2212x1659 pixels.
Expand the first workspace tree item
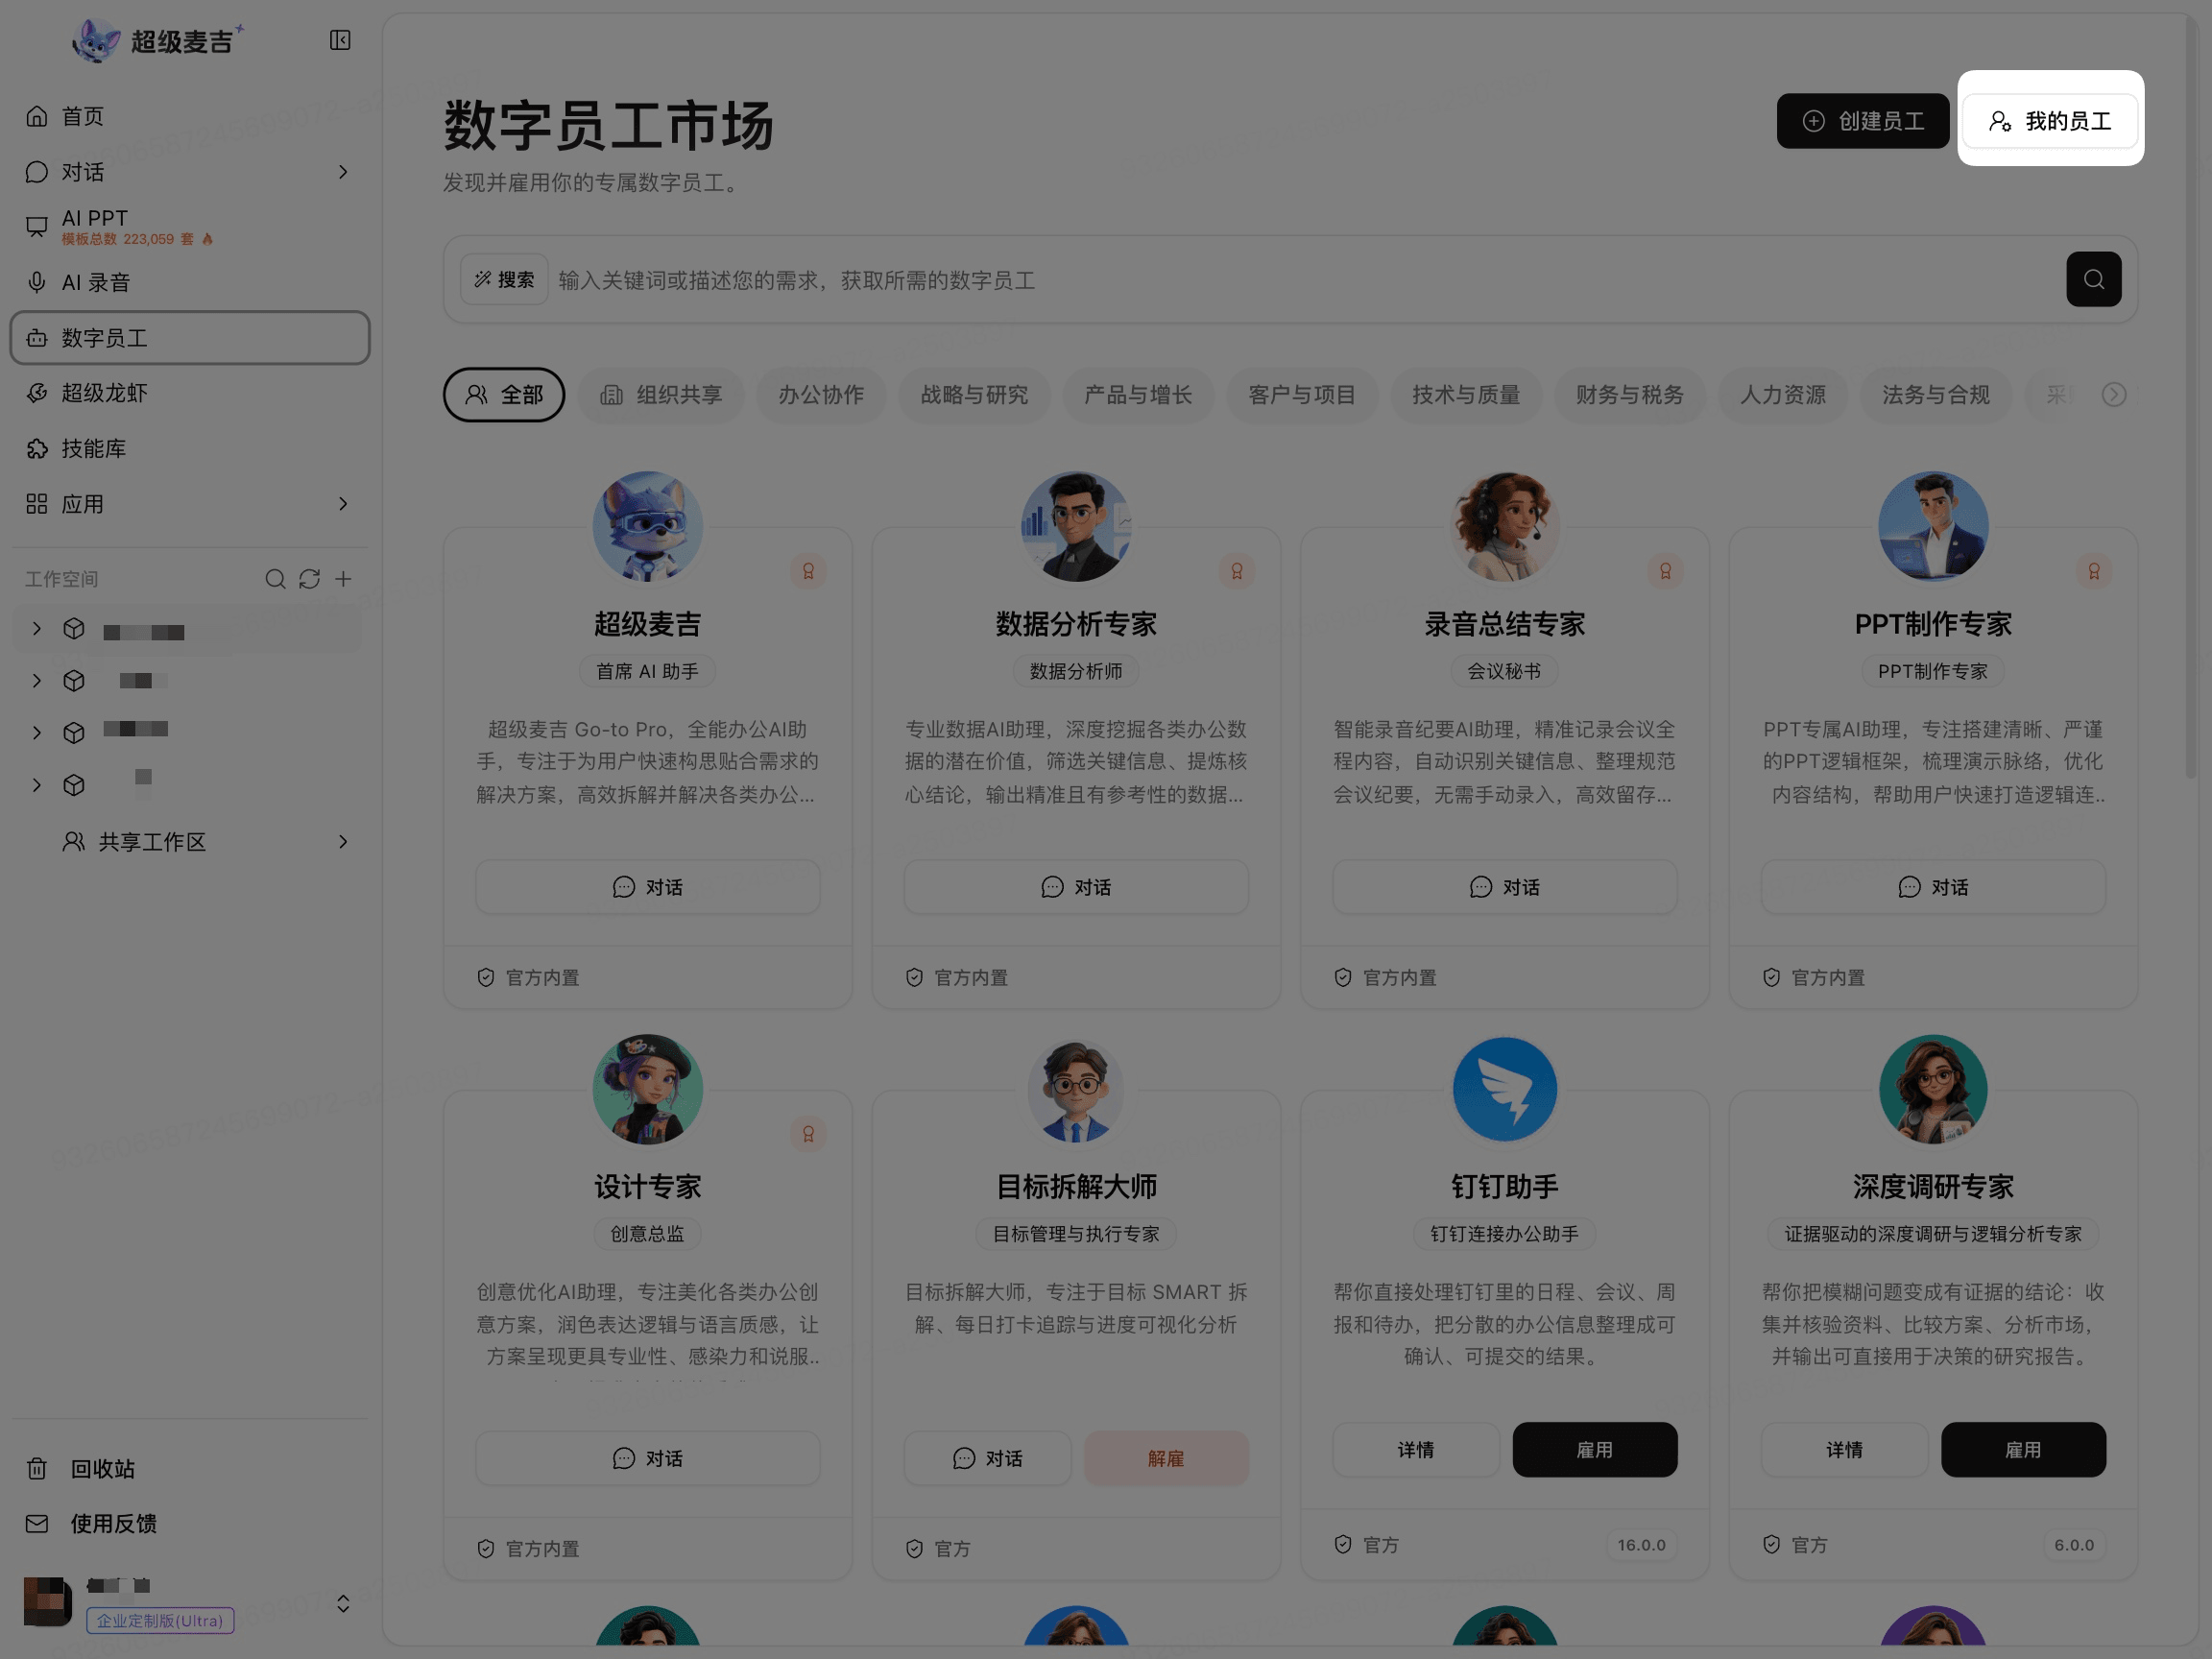37,628
